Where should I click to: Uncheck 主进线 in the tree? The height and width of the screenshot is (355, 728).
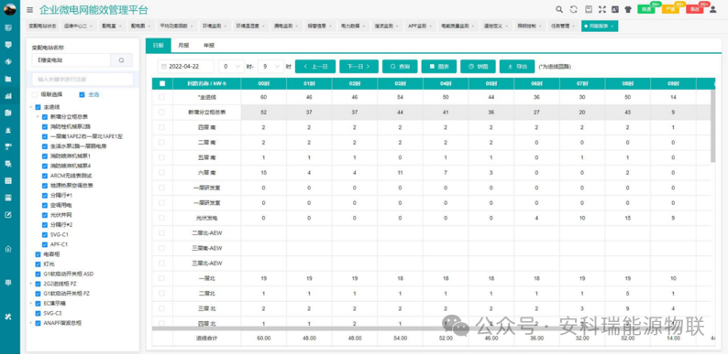(39, 107)
